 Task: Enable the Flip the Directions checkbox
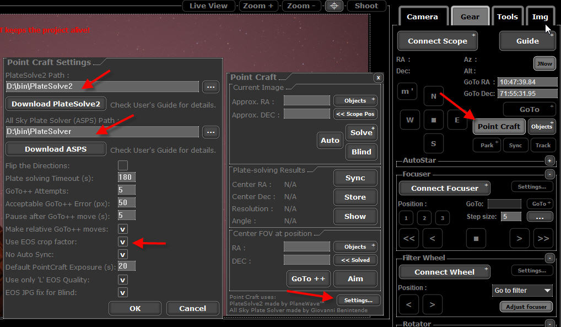click(123, 165)
